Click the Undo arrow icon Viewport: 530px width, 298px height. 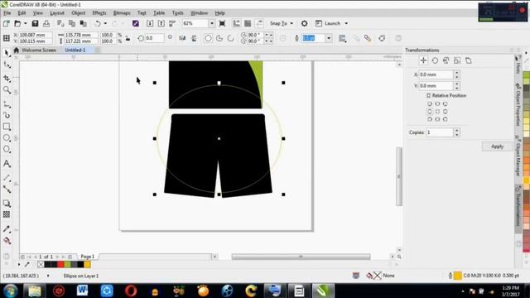click(98, 23)
